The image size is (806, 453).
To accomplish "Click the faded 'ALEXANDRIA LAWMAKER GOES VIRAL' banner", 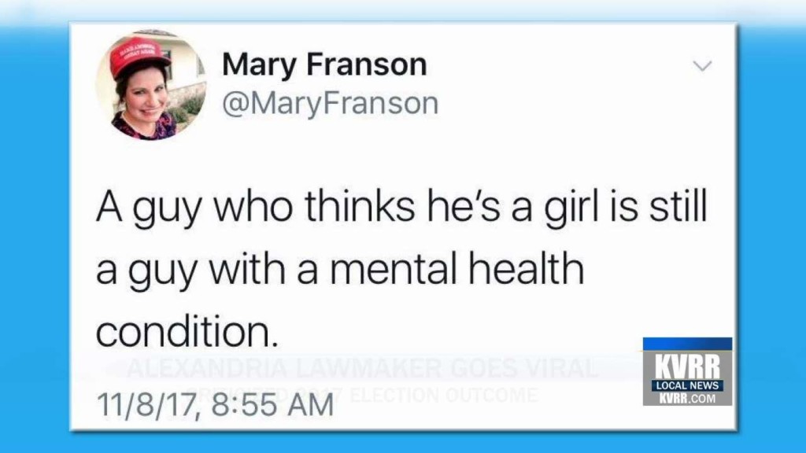I will [362, 368].
